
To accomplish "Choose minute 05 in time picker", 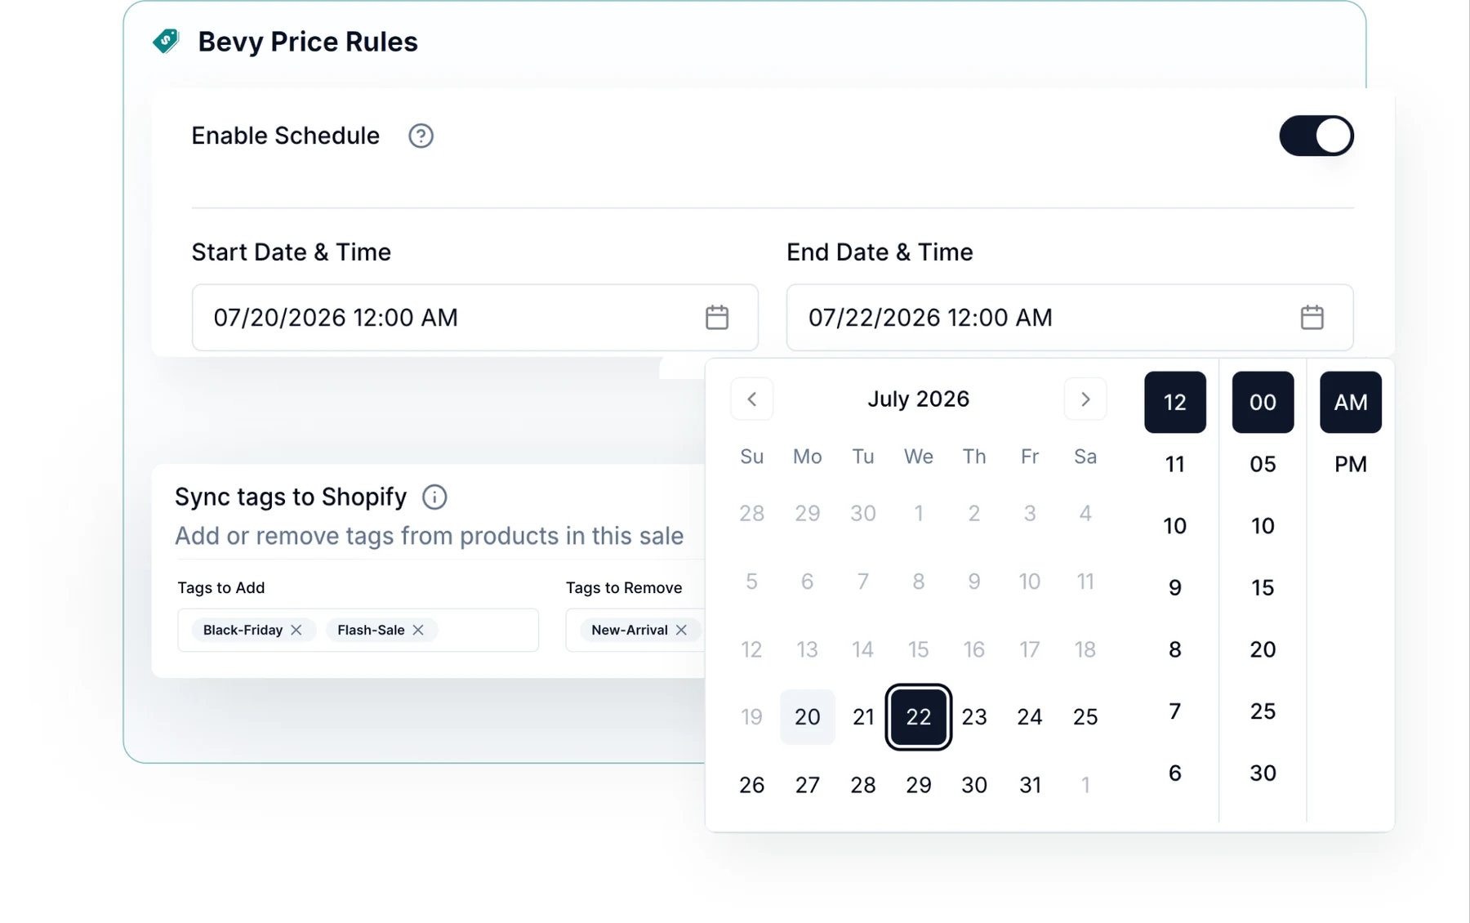I will 1263,464.
